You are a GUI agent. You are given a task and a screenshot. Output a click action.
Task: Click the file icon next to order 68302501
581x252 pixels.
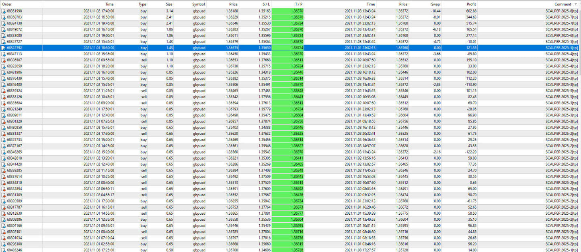(3, 232)
